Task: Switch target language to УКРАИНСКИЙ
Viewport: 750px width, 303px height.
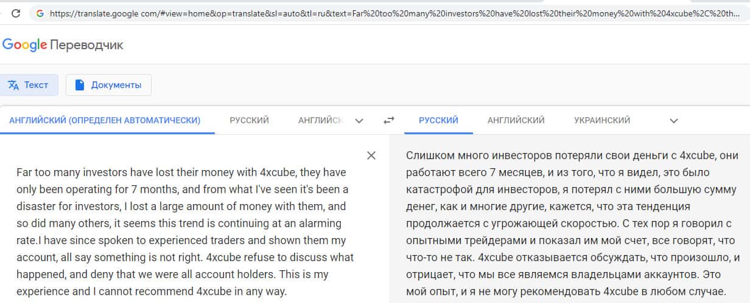Action: click(601, 120)
